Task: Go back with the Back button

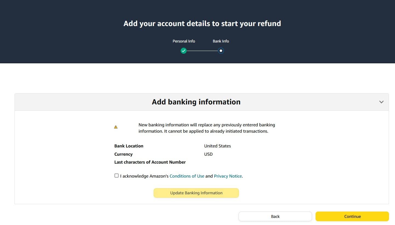Action: [275, 217]
